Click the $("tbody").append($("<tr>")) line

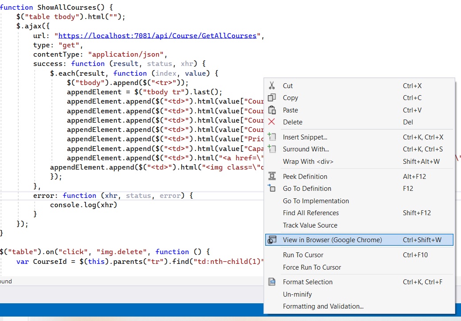coord(128,83)
